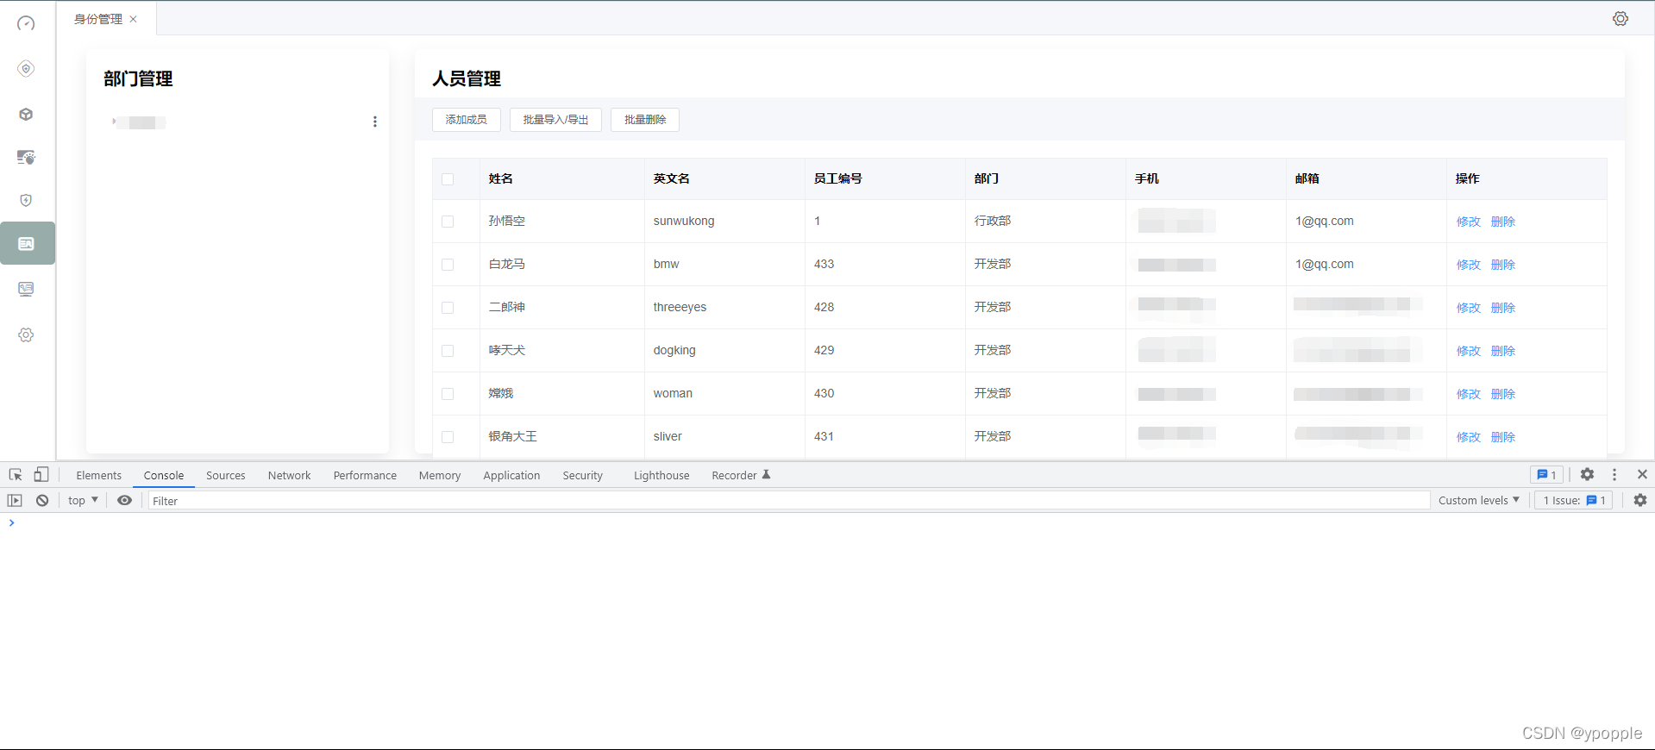The width and height of the screenshot is (1655, 750).
Task: Open console settings gear
Action: click(1640, 500)
